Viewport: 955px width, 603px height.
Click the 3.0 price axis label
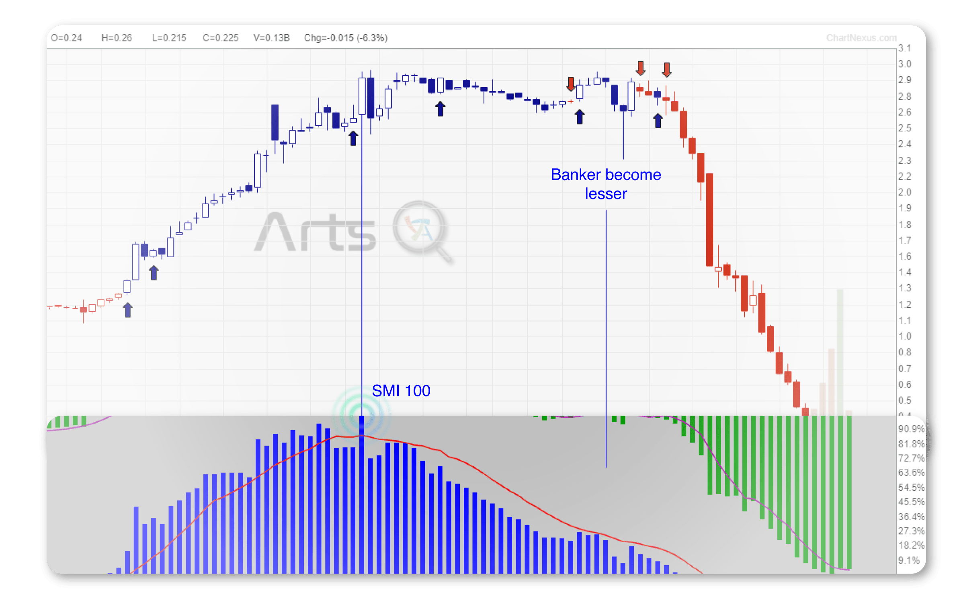905,64
